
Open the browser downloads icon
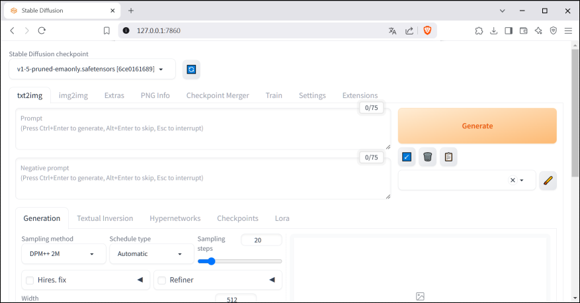click(493, 30)
